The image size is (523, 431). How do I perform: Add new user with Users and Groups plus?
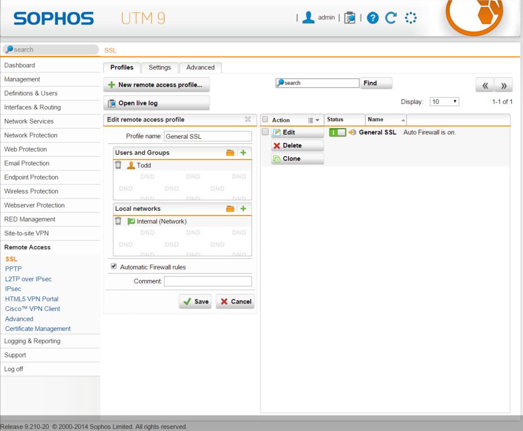[x=243, y=153]
